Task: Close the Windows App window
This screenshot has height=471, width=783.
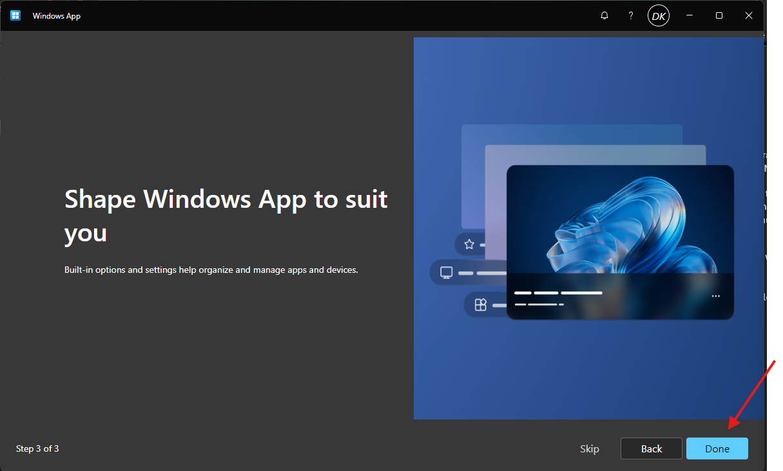Action: pos(749,15)
